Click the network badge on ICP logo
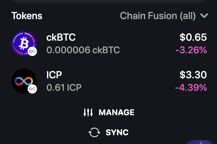This screenshot has height=144, width=217. coord(32,89)
